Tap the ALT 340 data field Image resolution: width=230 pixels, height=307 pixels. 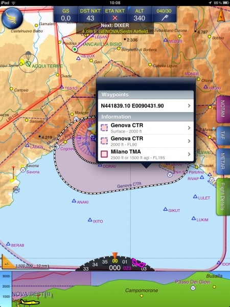pos(139,14)
